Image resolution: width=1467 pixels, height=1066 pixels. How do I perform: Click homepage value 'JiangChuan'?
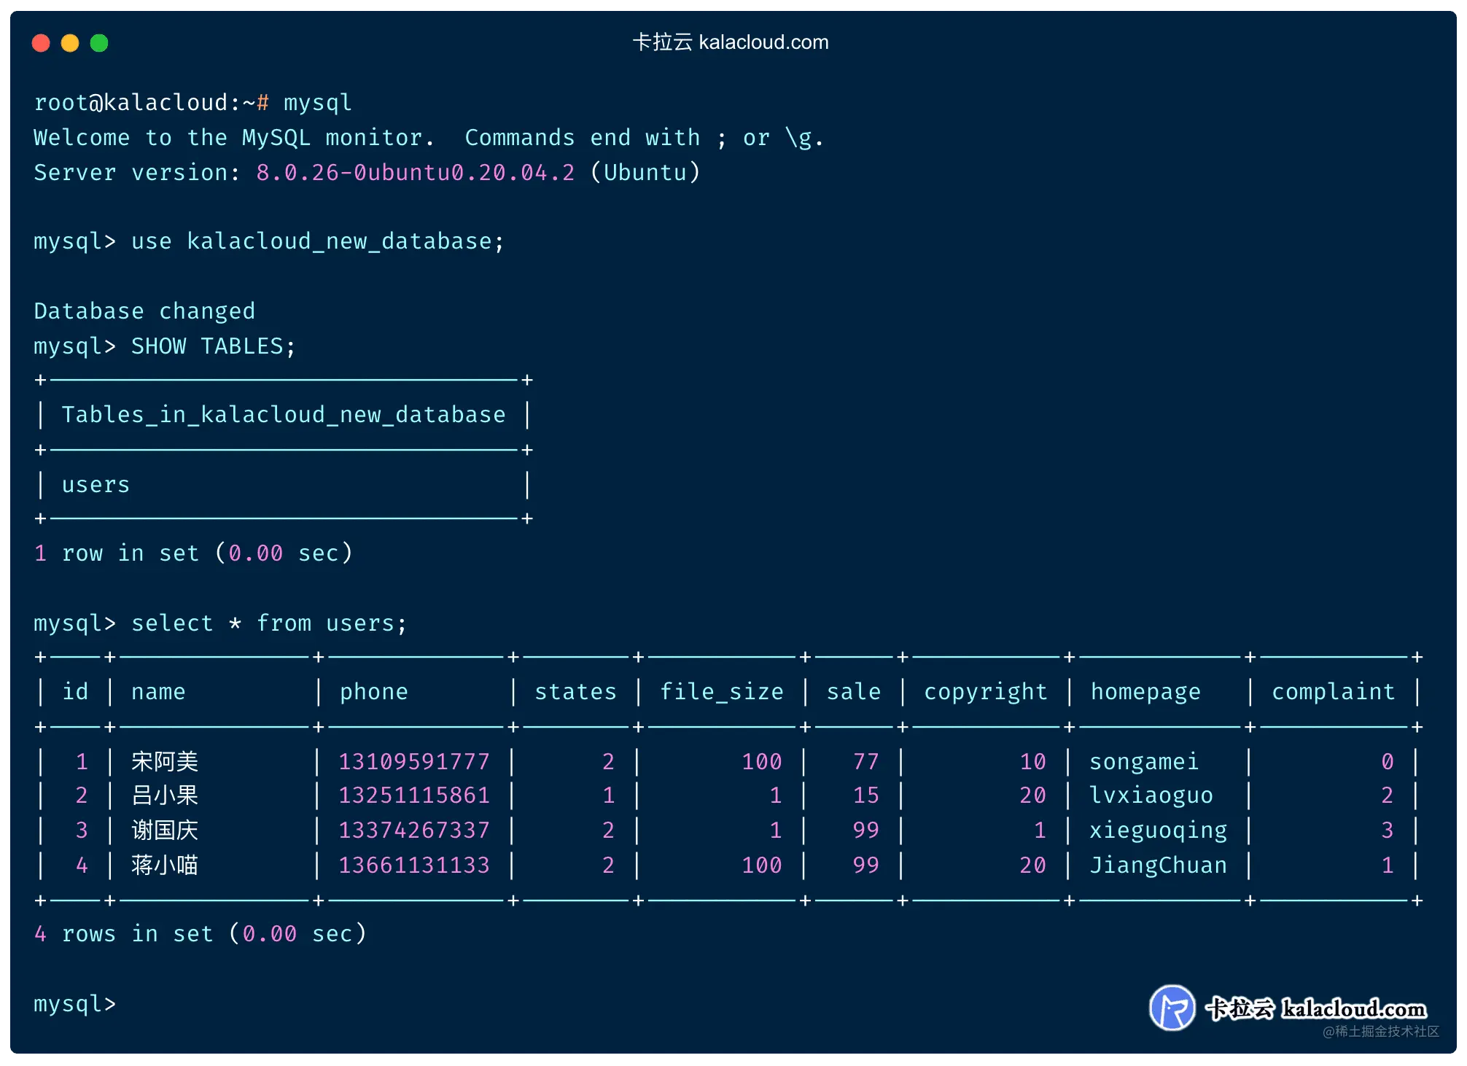click(1158, 865)
